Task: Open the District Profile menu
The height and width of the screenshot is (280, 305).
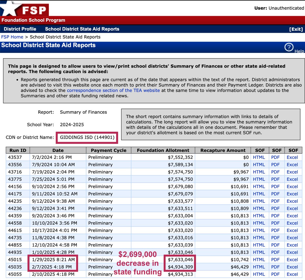Action: click(x=20, y=29)
